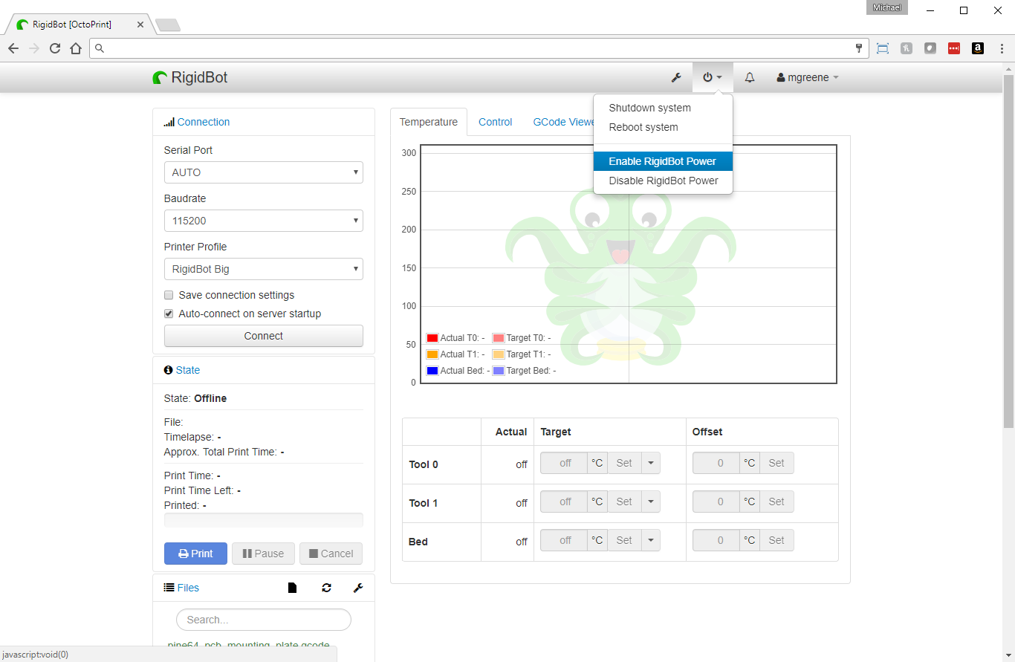Uncheck Auto-connect on server startup
Viewport: 1015px width, 662px height.
coord(169,314)
